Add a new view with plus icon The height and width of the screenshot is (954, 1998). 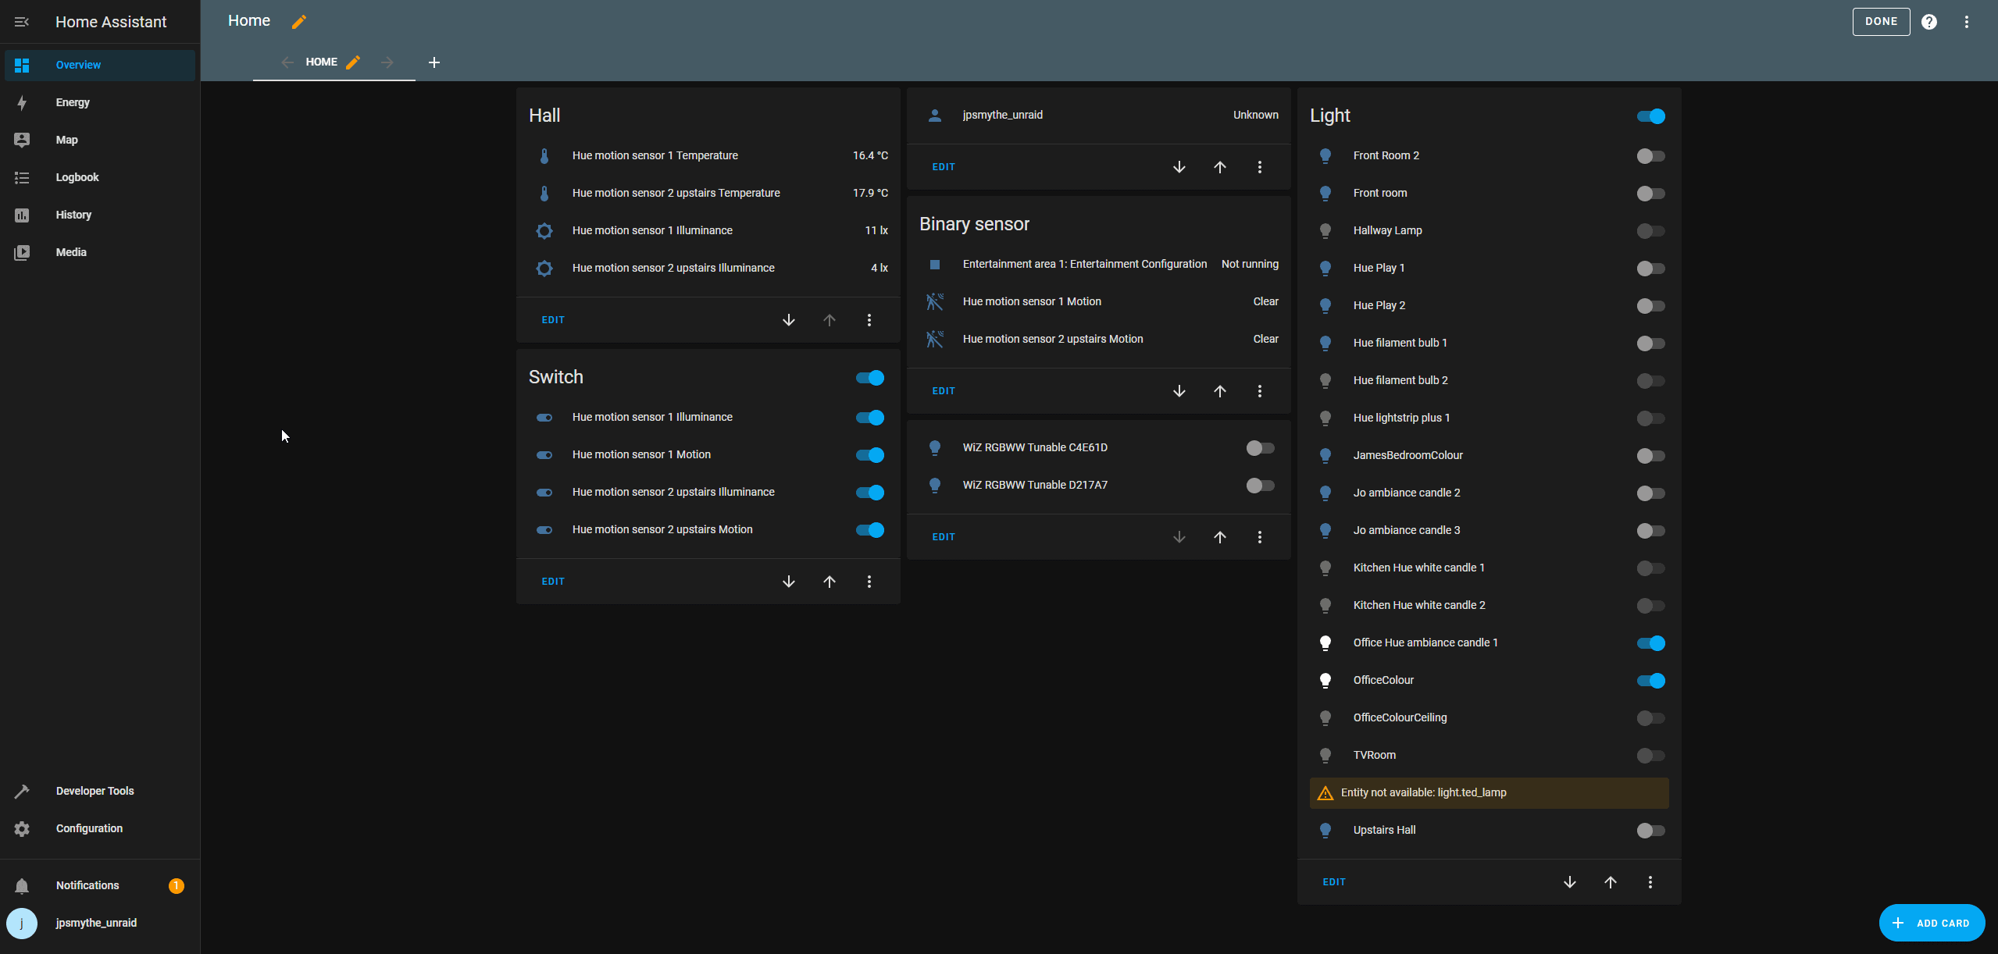click(x=434, y=62)
